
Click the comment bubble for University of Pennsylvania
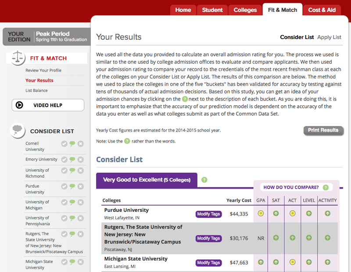click(x=72, y=218)
